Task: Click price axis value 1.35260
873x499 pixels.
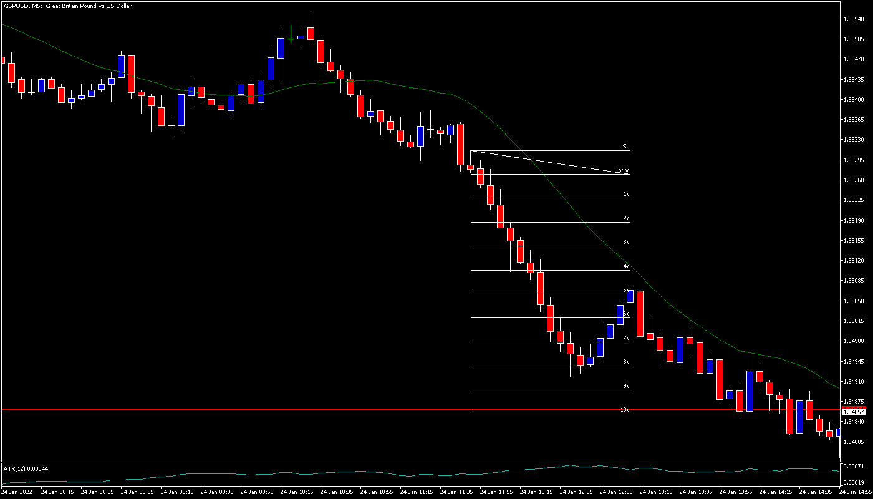Action: pyautogui.click(x=854, y=180)
